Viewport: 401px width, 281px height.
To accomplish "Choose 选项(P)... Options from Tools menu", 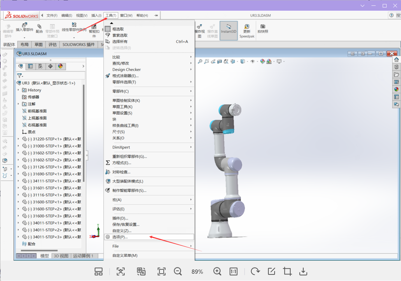I will [149, 237].
